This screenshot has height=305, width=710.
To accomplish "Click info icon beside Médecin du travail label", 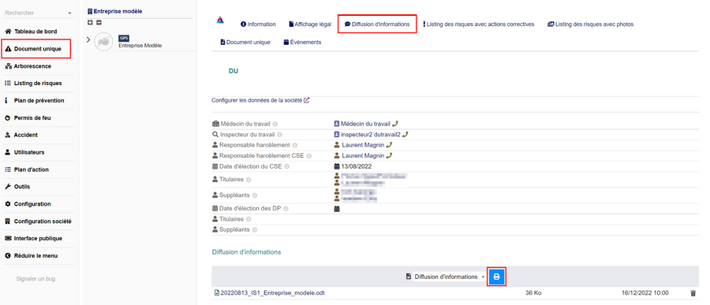I will coord(275,124).
